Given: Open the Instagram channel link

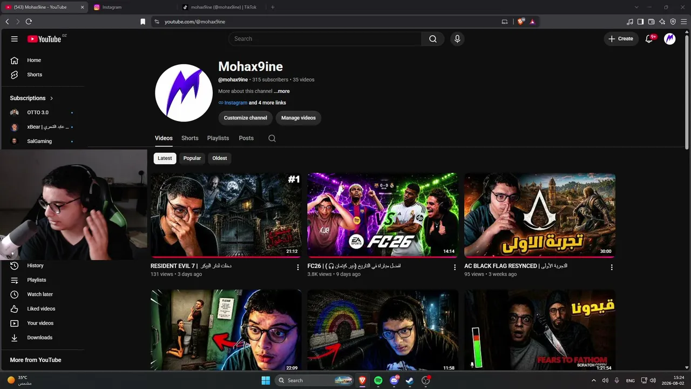Looking at the screenshot, I should pyautogui.click(x=235, y=103).
